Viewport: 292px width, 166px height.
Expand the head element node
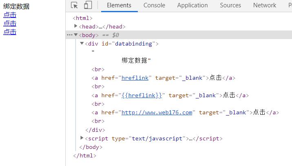coord(76,26)
